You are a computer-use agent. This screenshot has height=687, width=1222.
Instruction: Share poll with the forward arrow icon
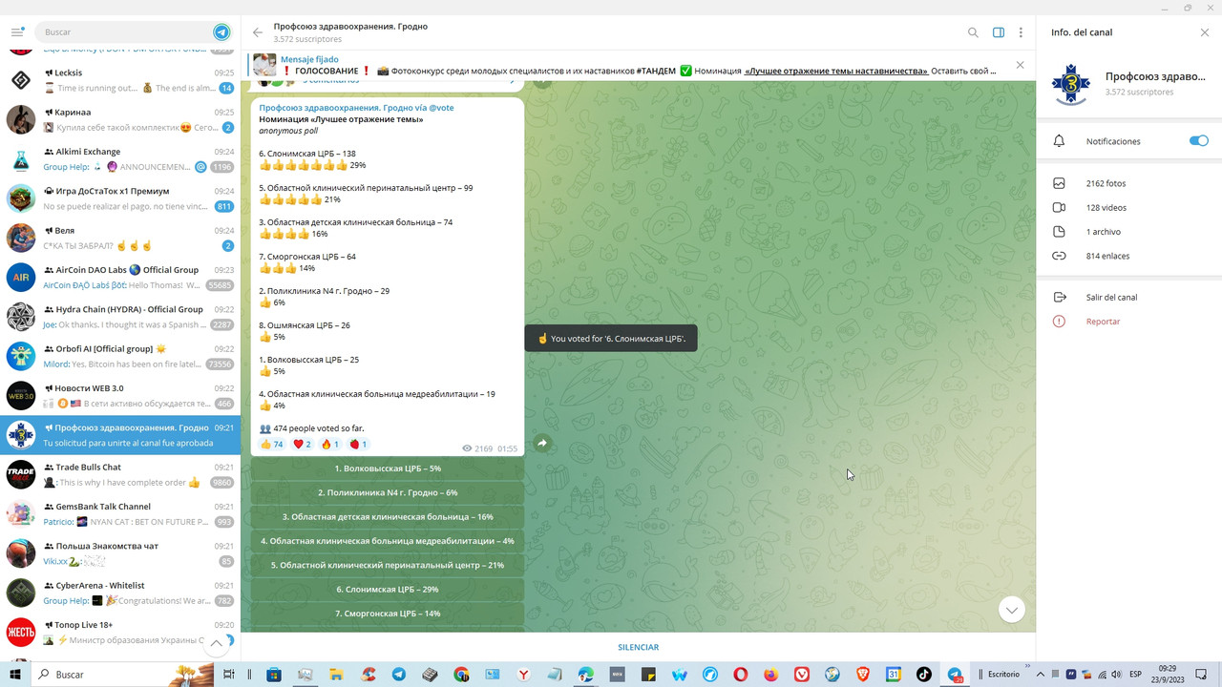(x=542, y=444)
